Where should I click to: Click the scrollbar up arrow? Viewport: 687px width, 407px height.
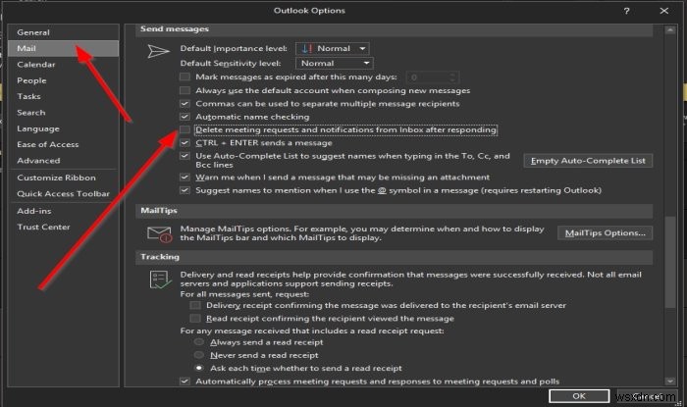click(670, 30)
